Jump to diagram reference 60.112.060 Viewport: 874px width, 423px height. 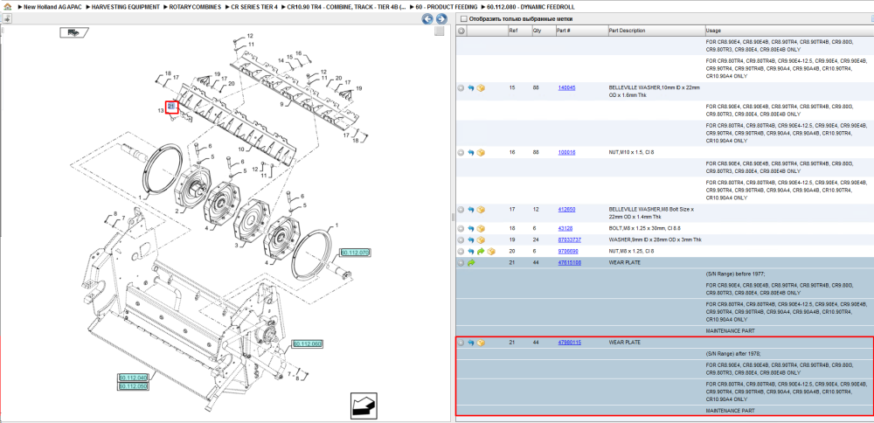(308, 343)
